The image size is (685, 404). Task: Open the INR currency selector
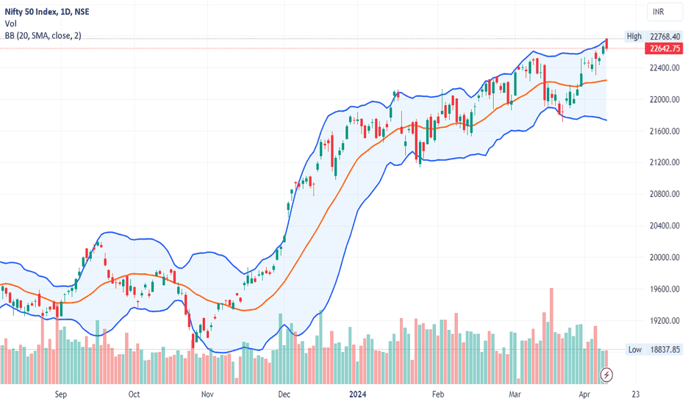pyautogui.click(x=665, y=12)
